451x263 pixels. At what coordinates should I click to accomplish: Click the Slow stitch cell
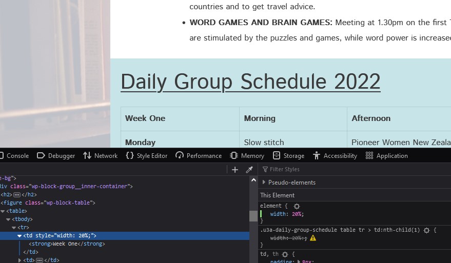coord(293,139)
